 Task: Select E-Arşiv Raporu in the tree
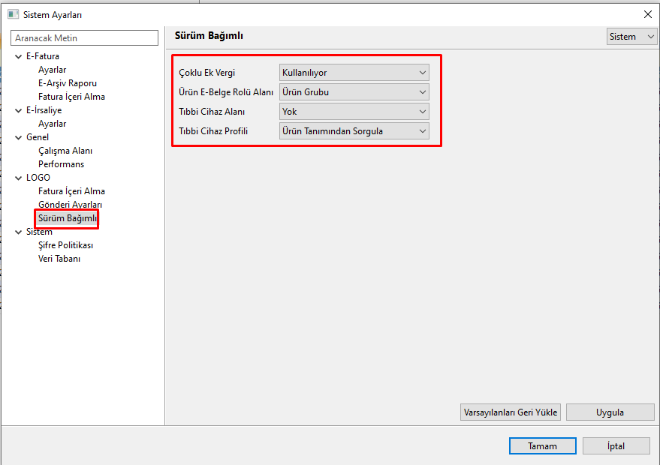click(68, 83)
